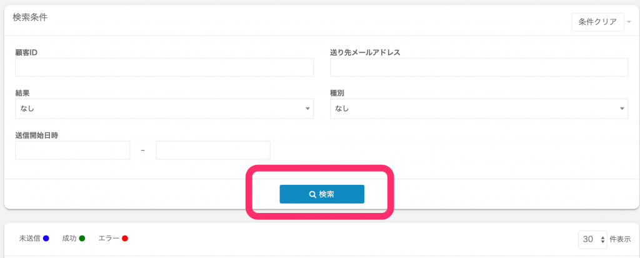
Task: Click the 送信開始日時 start date field
Action: tap(72, 150)
